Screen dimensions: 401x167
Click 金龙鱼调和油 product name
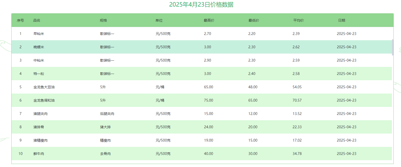pyautogui.click(x=44, y=100)
